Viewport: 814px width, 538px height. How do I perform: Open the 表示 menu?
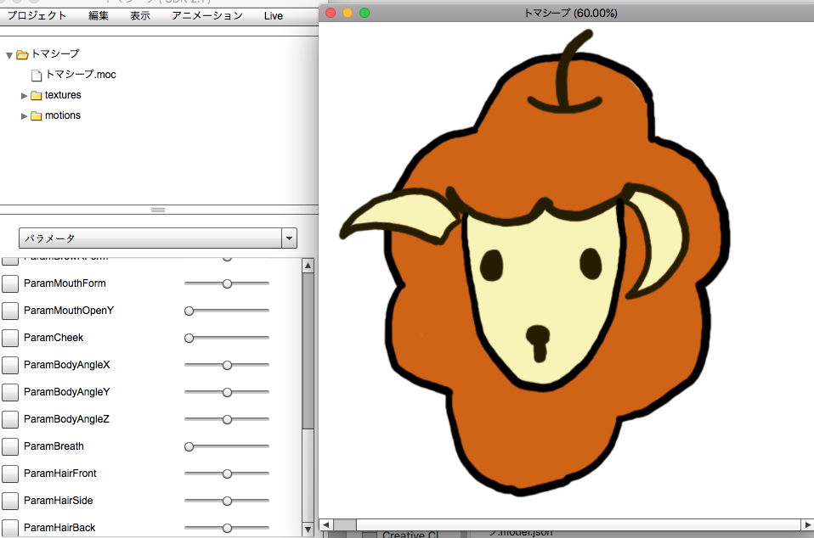pyautogui.click(x=140, y=15)
